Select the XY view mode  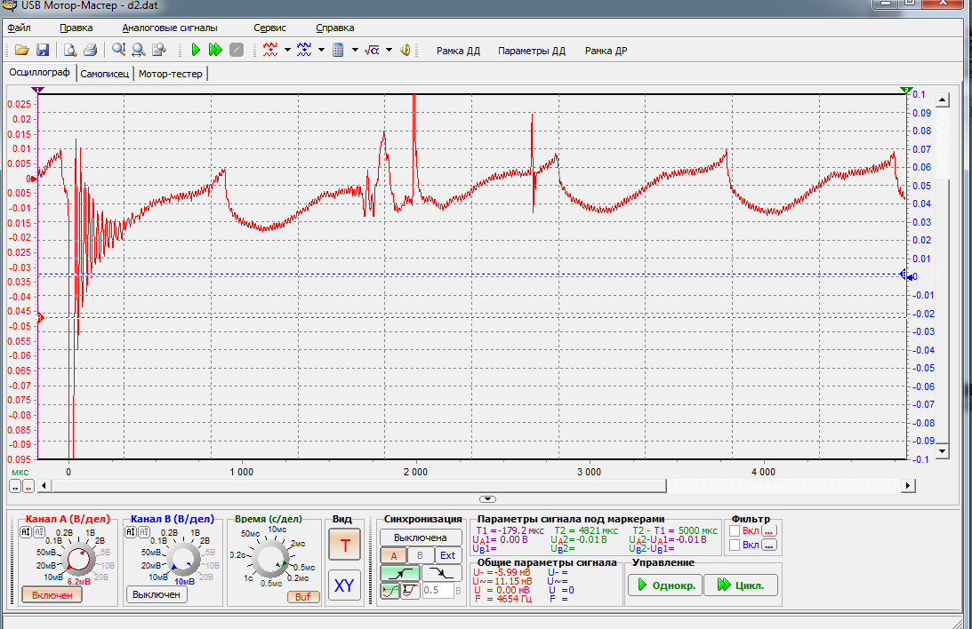click(344, 585)
